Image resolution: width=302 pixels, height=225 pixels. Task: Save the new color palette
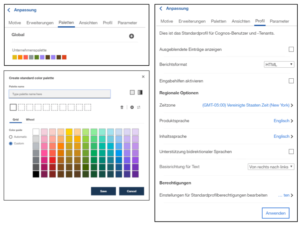point(103,191)
